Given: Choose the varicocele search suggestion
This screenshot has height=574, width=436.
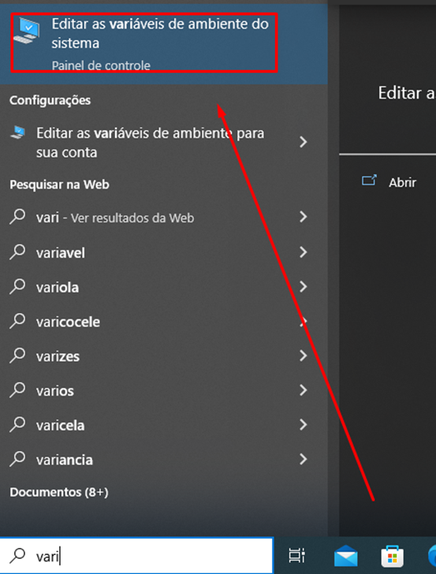Looking at the screenshot, I should 164,322.
